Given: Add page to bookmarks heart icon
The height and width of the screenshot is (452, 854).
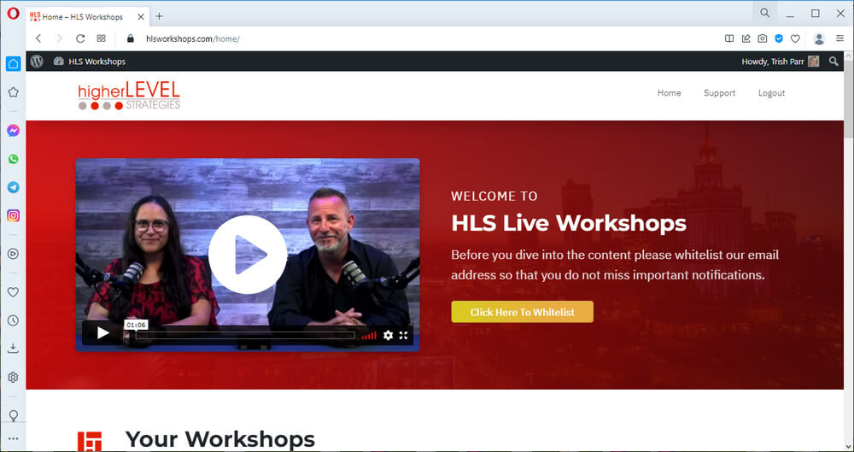Looking at the screenshot, I should pyautogui.click(x=795, y=38).
